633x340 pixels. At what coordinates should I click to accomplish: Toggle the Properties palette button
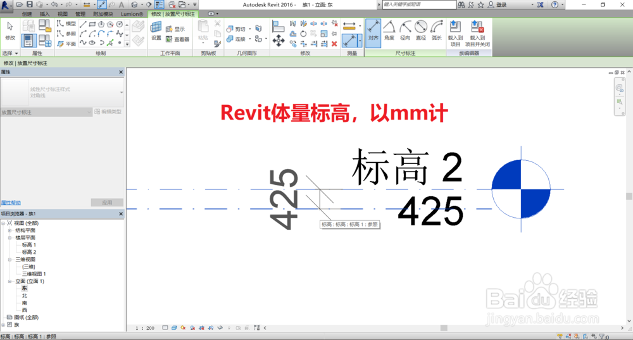tap(28, 41)
